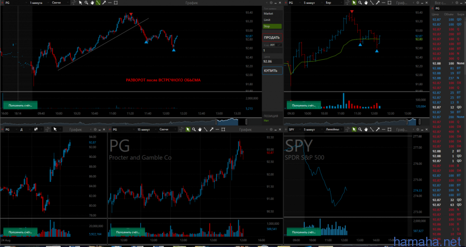The width and height of the screenshot is (466, 247).
Task: Open 'Свечи' chart style dropdown in 1-minute chart
Action: 60,3
